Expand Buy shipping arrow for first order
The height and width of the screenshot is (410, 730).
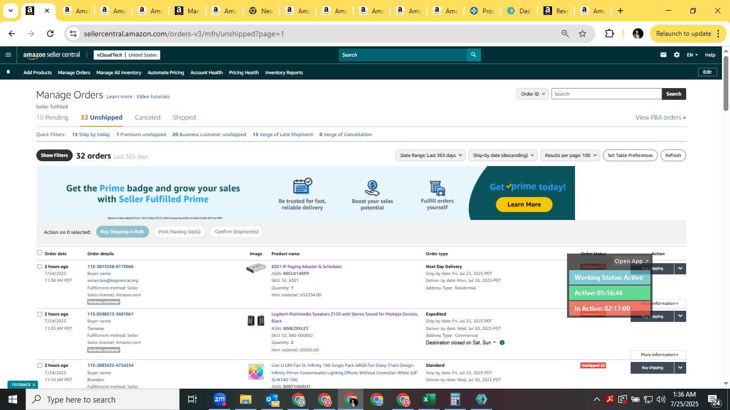[x=680, y=269]
